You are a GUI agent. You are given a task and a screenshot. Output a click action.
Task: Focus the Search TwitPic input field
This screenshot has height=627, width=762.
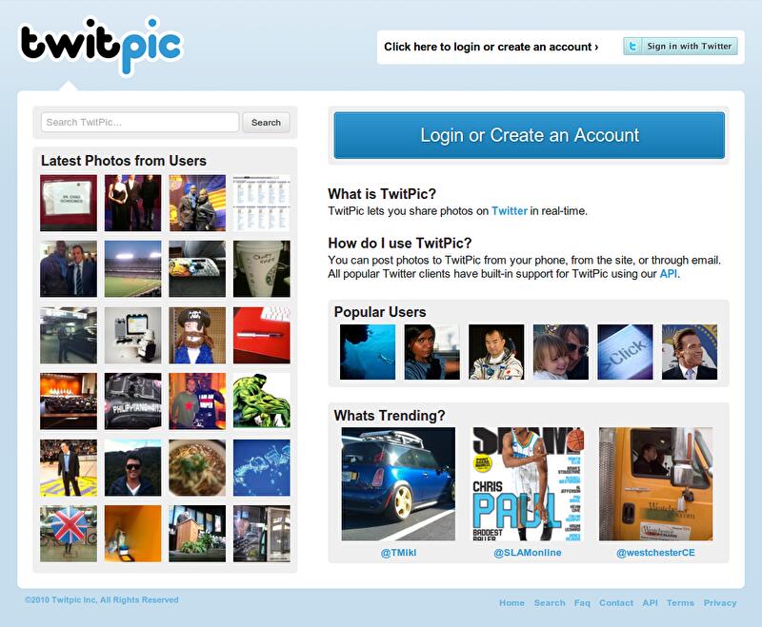[140, 123]
